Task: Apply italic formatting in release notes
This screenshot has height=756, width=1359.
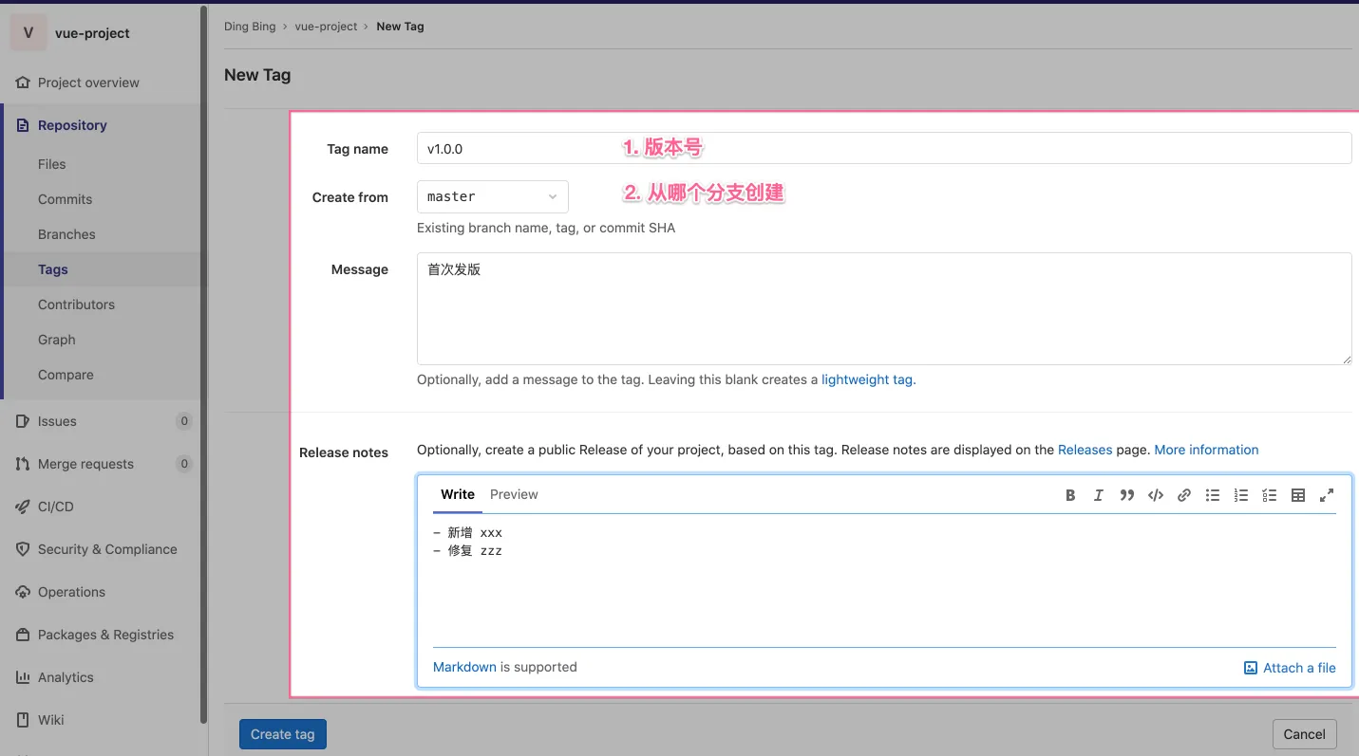Action: point(1099,495)
